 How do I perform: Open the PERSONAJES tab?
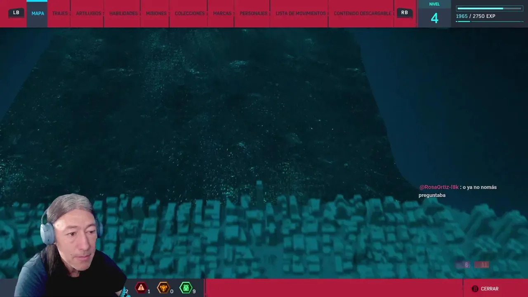pos(253,14)
